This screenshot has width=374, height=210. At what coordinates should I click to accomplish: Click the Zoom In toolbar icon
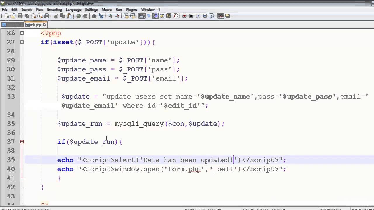tap(110, 16)
